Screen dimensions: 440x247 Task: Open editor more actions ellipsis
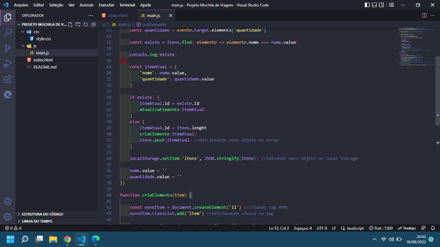[x=433, y=15]
